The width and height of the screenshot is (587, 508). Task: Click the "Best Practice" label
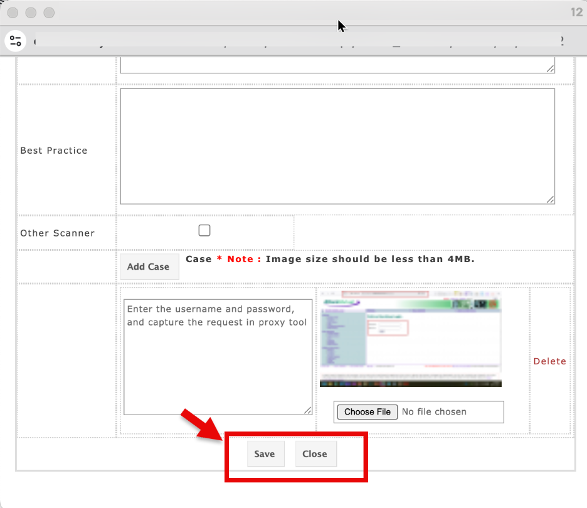pyautogui.click(x=54, y=151)
